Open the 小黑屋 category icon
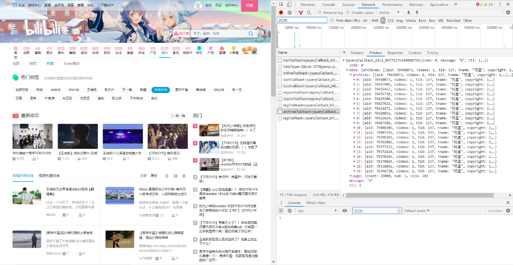Viewport: 513px width, 265px height. (234, 50)
